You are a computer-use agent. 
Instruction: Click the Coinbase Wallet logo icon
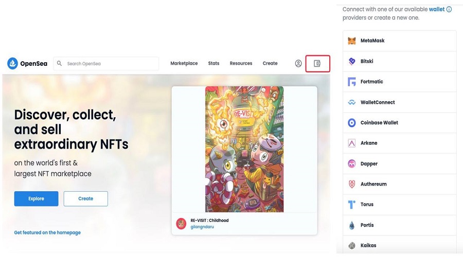tap(352, 123)
